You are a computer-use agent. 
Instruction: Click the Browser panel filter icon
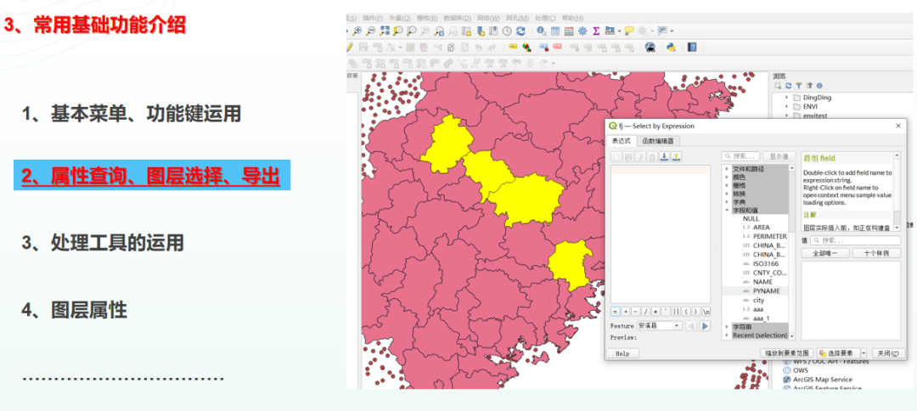coord(799,86)
